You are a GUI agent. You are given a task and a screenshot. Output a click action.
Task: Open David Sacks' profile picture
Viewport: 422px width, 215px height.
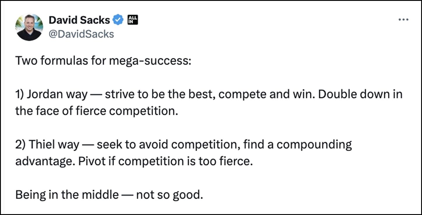tap(29, 27)
